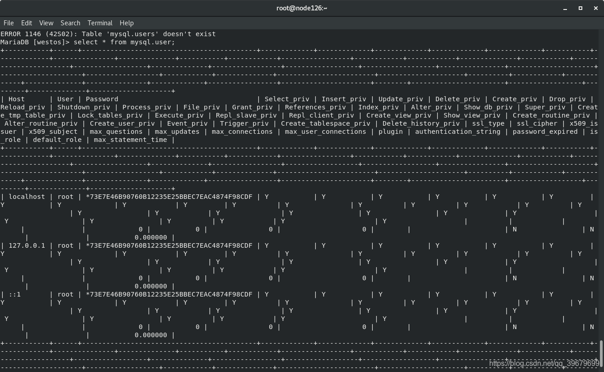
Task: Click the 'Create_user_priv' column header
Action: pos(122,123)
